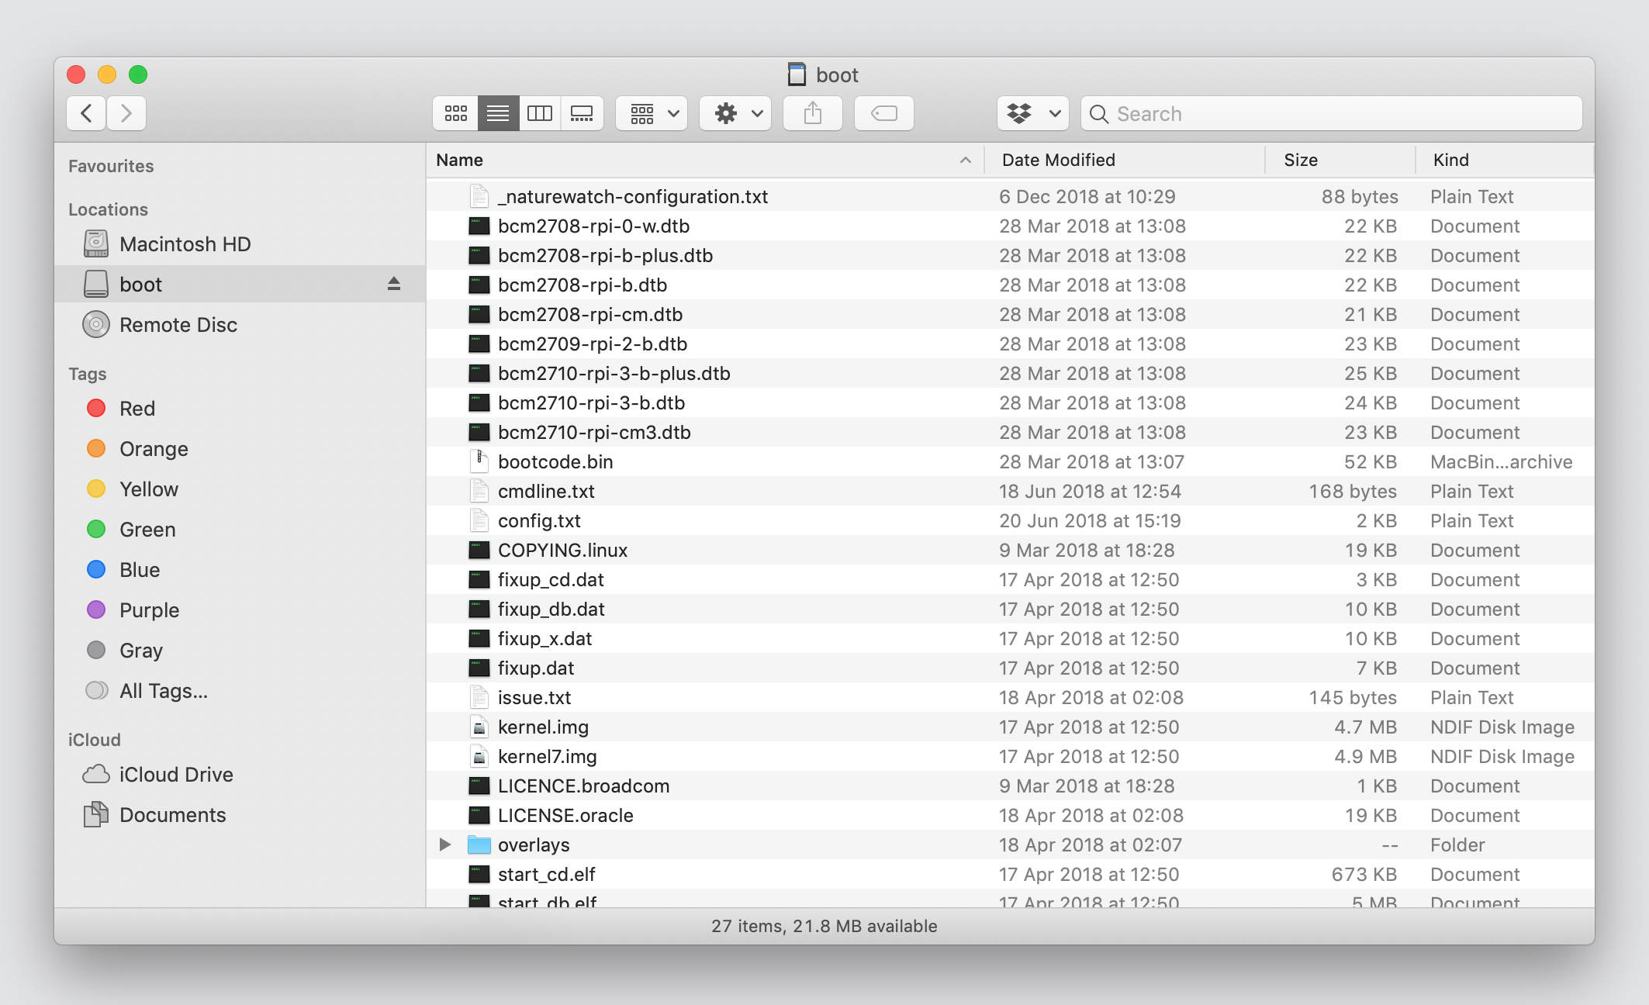Select file name bcm2708-rpi-b.dtb
1649x1005 pixels.
pos(583,285)
